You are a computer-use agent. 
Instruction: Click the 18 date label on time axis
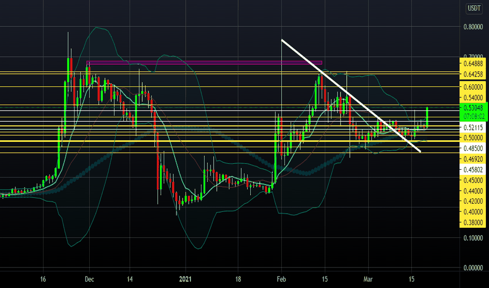click(238, 279)
